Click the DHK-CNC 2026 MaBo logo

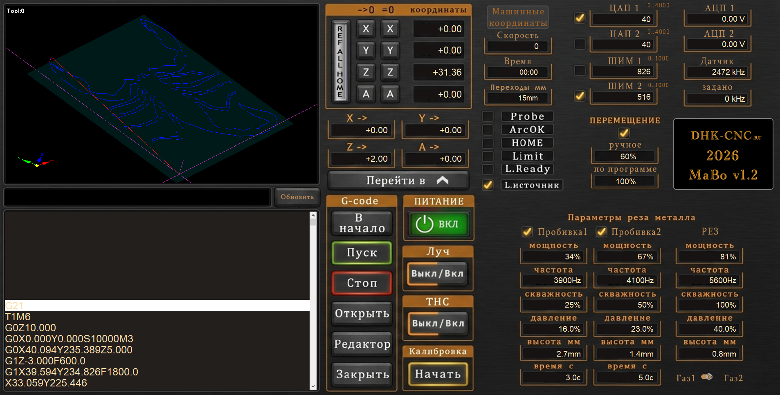[x=723, y=154]
